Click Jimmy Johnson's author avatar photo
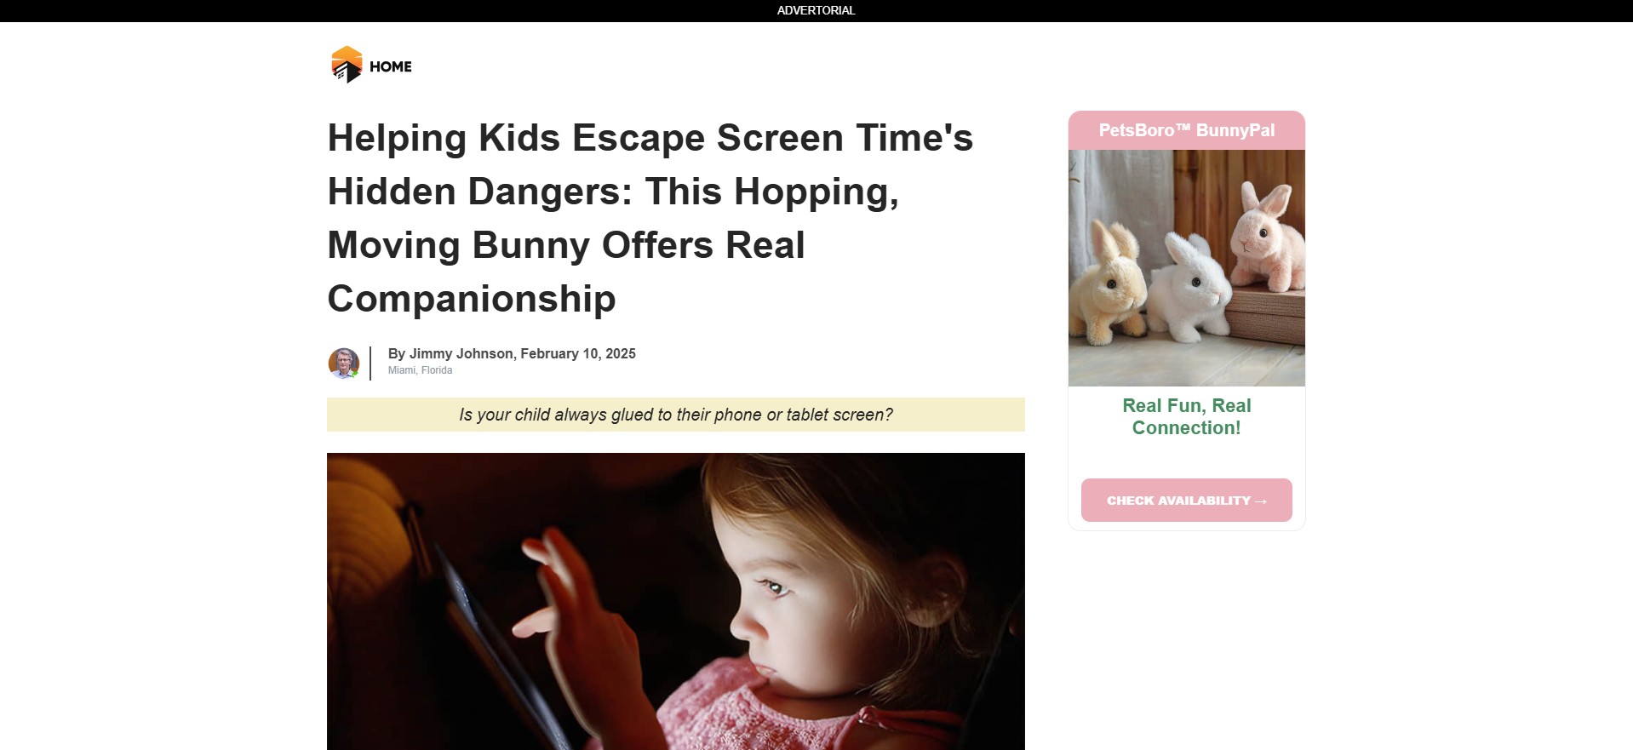Viewport: 1633px width, 750px height. [x=343, y=363]
